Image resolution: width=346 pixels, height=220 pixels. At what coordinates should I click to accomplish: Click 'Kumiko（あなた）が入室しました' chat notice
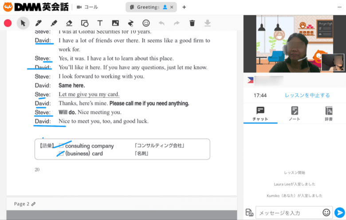click(295, 196)
